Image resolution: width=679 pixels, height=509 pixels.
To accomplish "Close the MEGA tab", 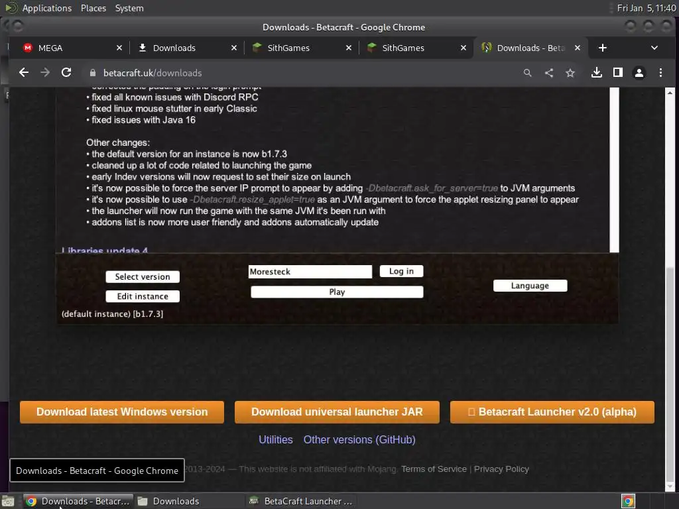I will 119,48.
